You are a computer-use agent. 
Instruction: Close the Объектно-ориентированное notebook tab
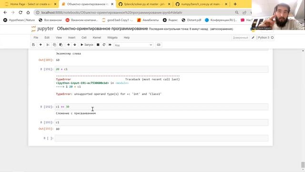click(x=112, y=4)
